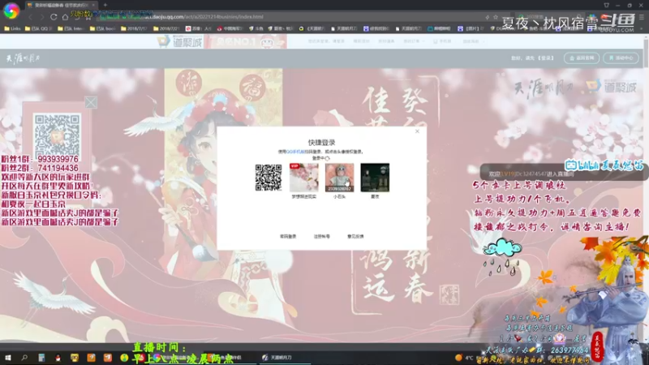Click the register account link

pos(321,236)
